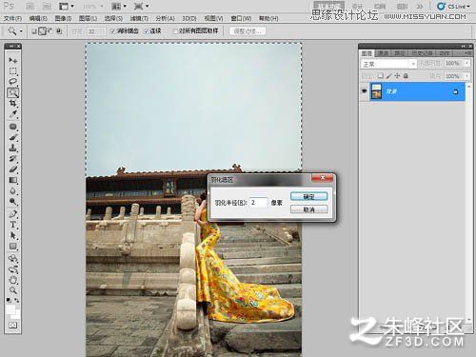Click Cancel (取消) in feather dialog
Screen dimensions: 476x357
pyautogui.click(x=308, y=209)
